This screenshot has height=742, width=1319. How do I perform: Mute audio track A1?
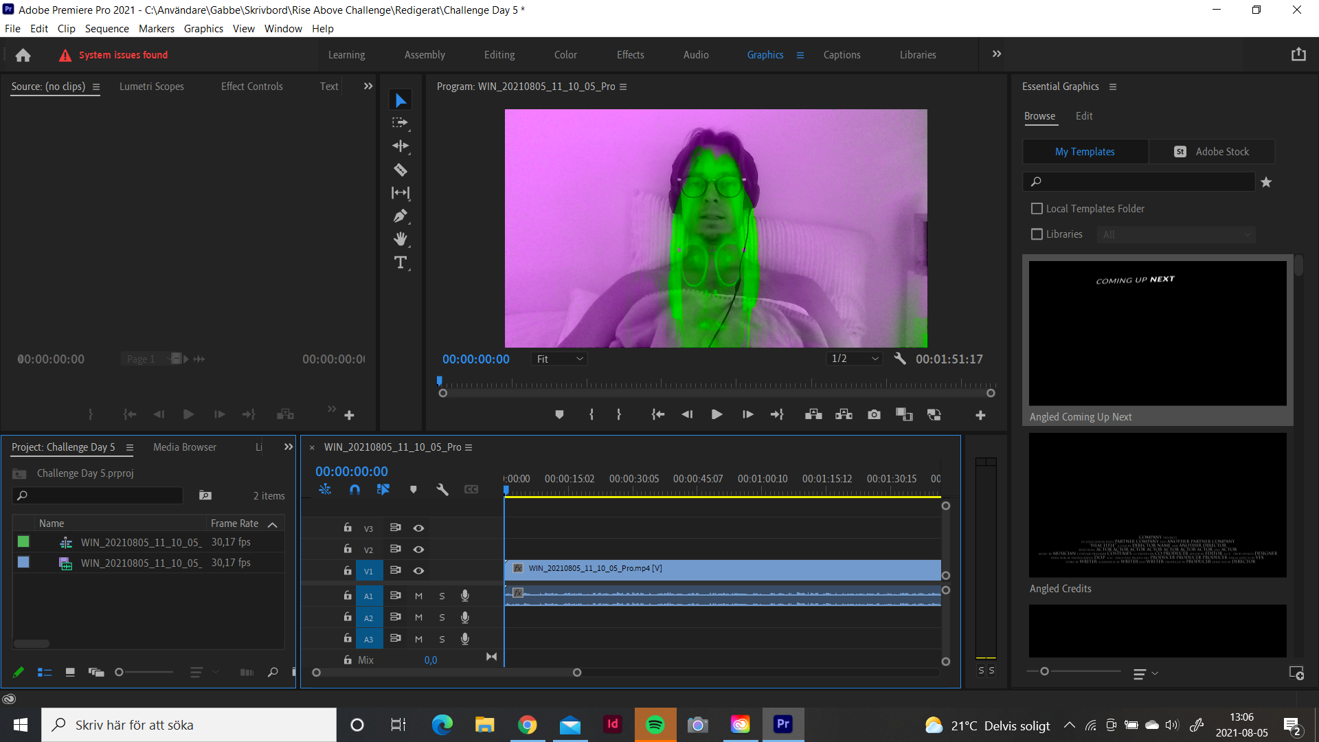pyautogui.click(x=418, y=596)
